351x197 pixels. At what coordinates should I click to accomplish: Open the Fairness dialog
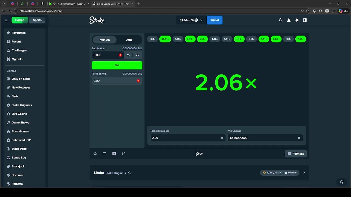click(296, 154)
